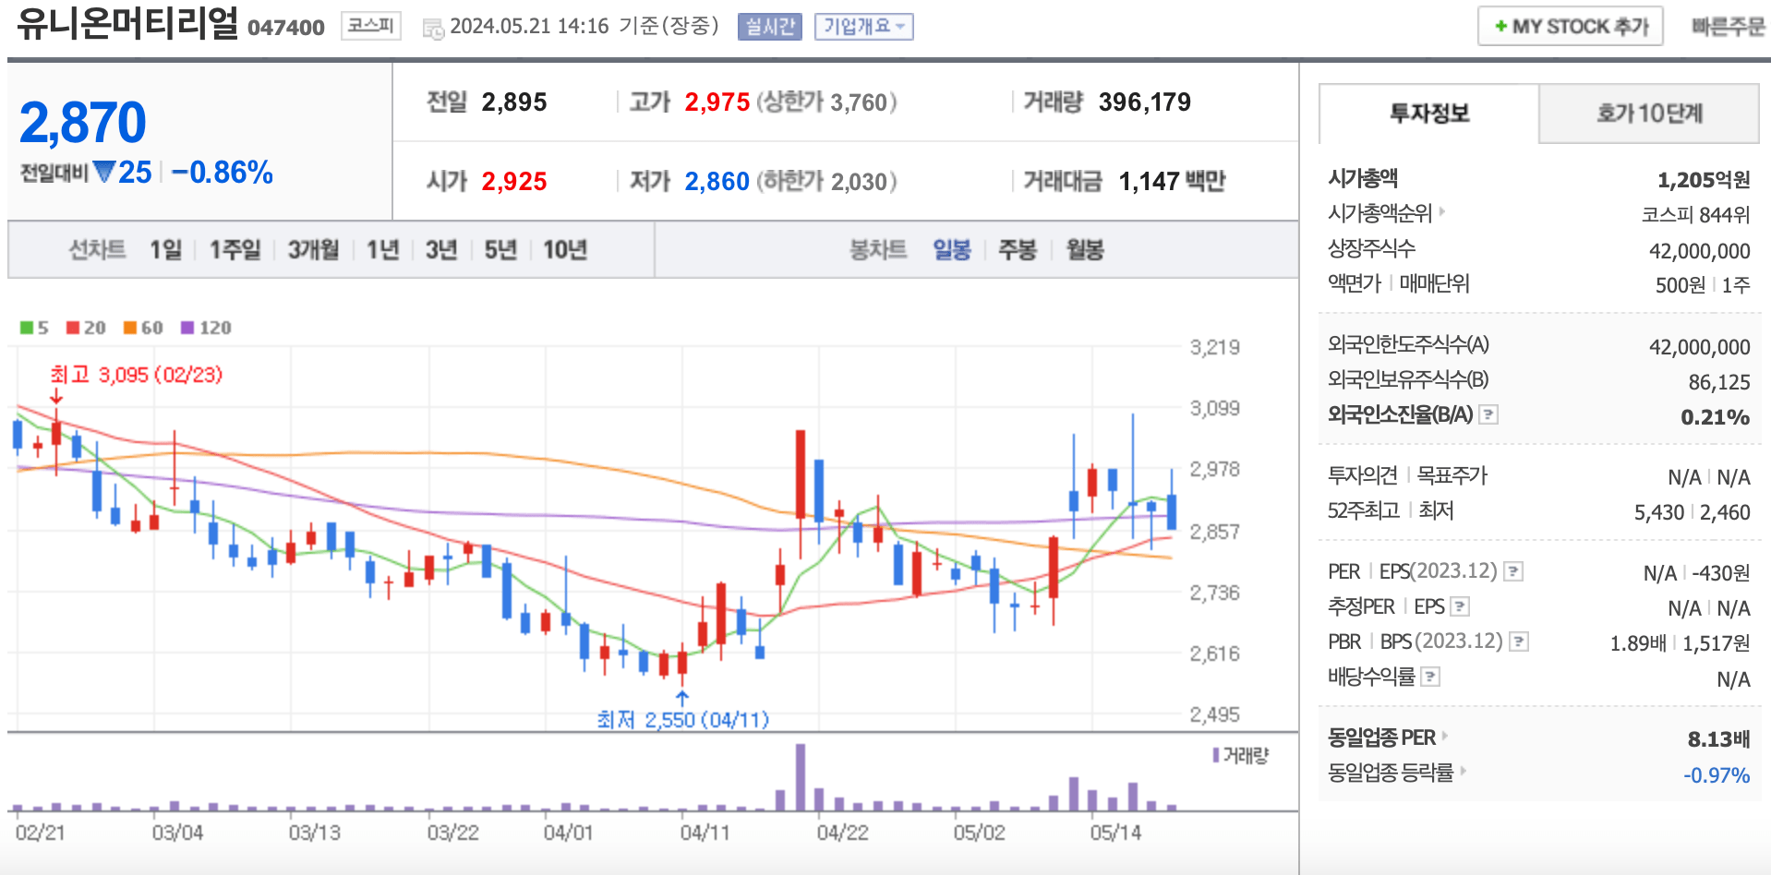Select the 월봉 monthly candle chart

point(1085,250)
